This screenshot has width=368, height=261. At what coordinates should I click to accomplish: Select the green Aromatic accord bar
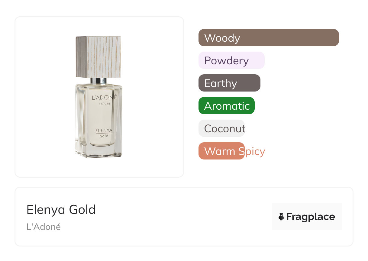[226, 106]
